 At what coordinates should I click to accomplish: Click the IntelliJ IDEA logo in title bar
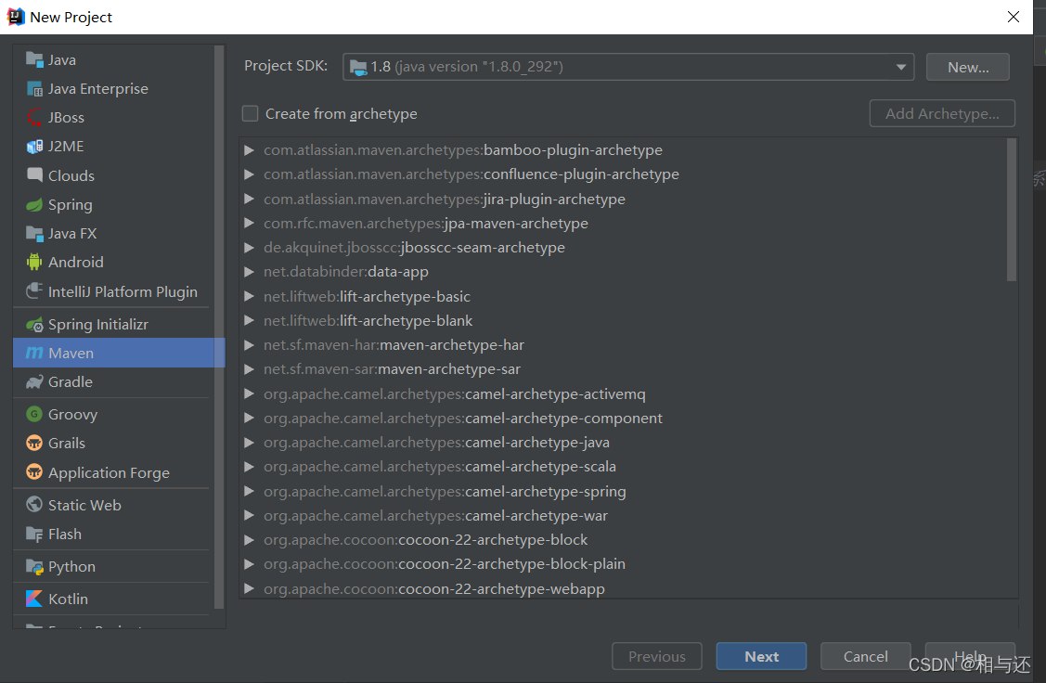[16, 17]
